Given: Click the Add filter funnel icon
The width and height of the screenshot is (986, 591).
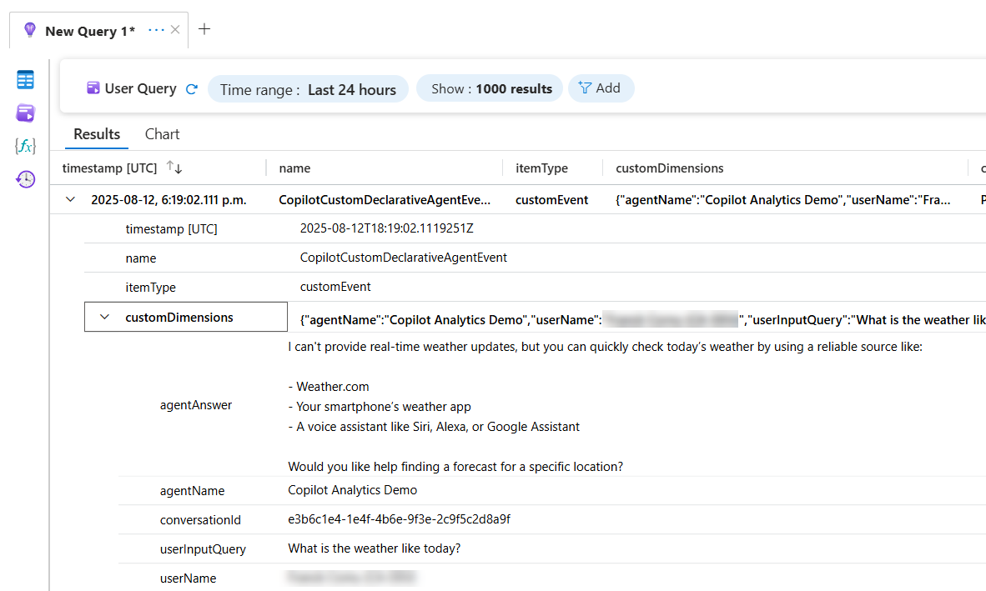Looking at the screenshot, I should [585, 88].
